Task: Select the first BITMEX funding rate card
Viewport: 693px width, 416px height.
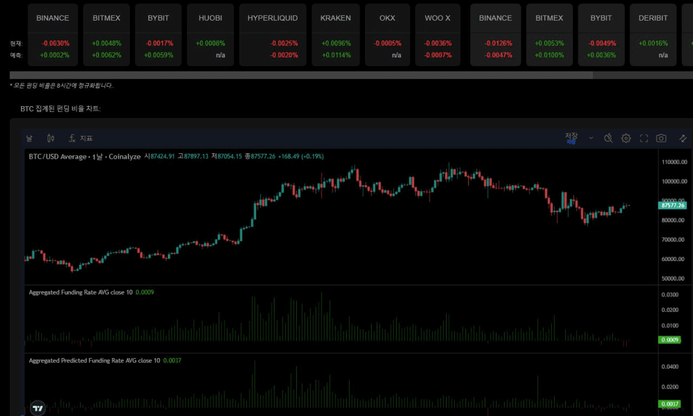Action: [x=107, y=35]
